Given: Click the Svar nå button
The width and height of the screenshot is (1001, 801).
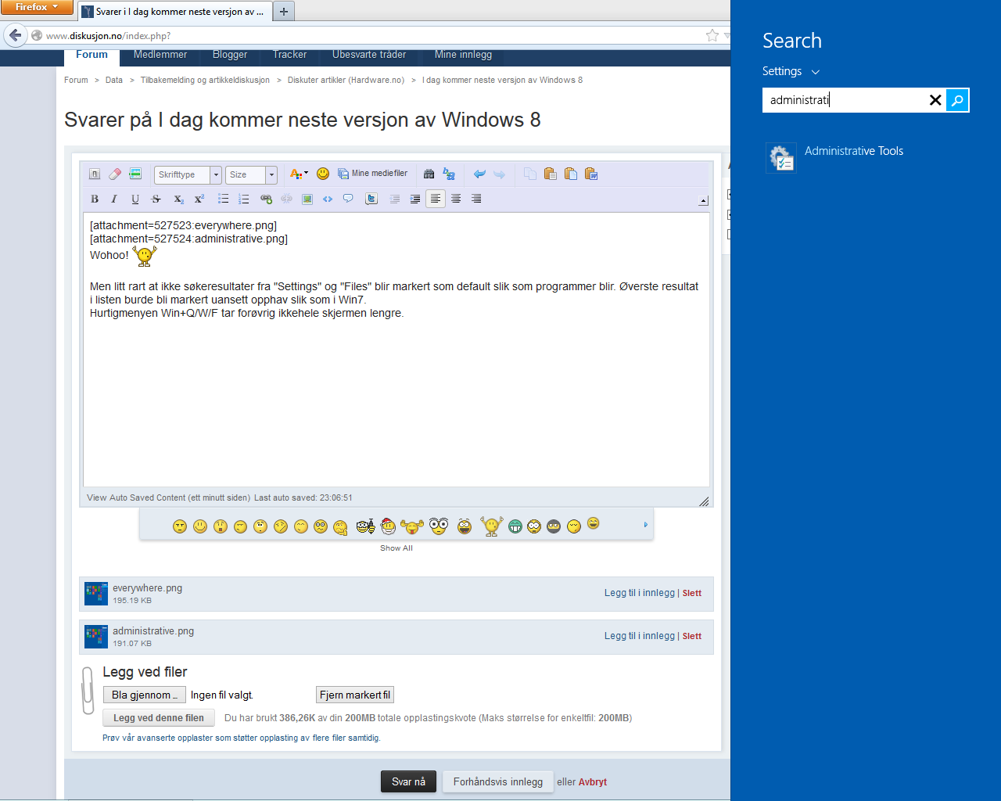Looking at the screenshot, I should click(408, 781).
